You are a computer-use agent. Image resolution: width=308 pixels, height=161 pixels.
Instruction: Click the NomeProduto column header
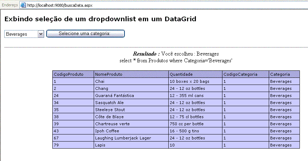coord(131,74)
